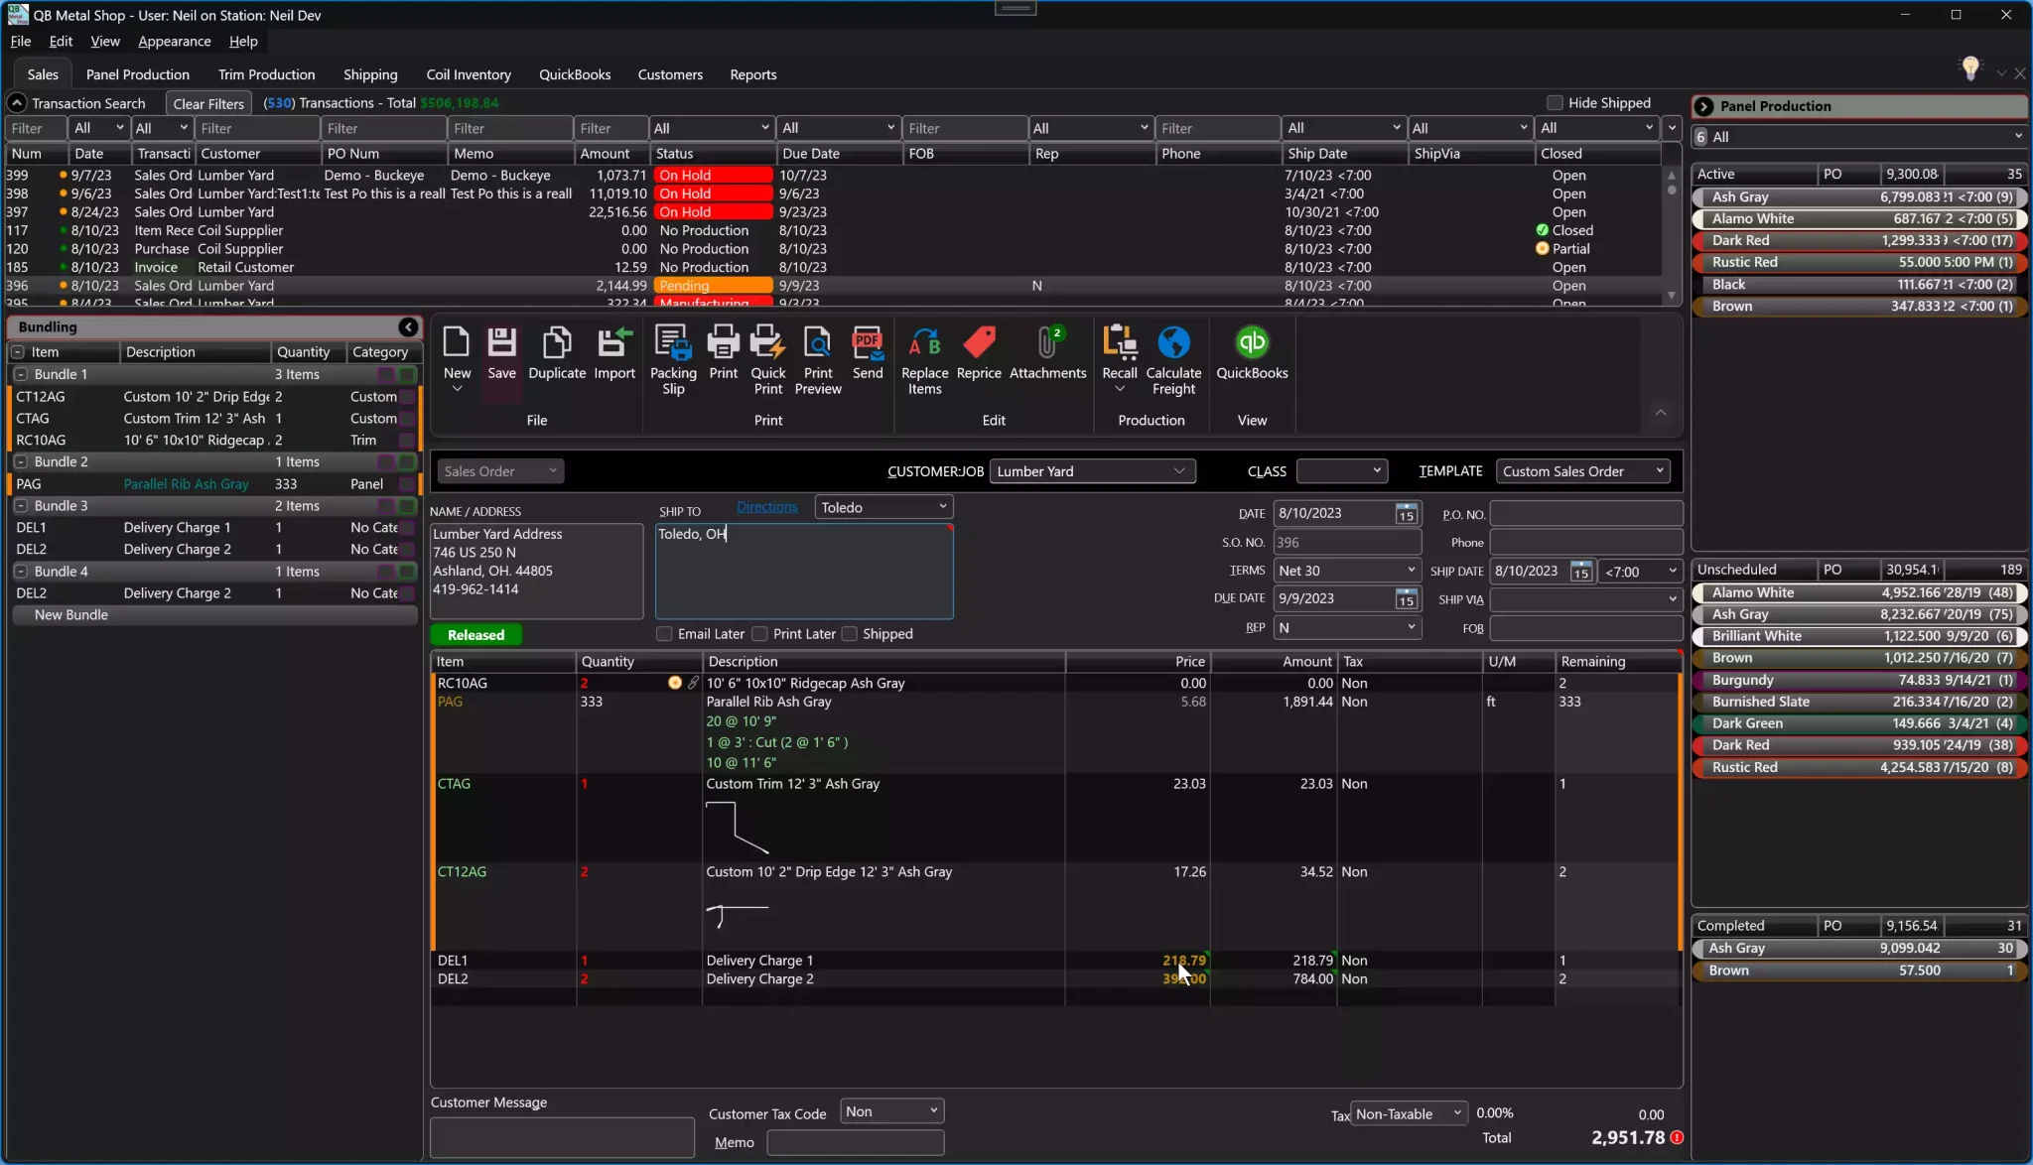Open Attachments paperclip icon
Image resolution: width=2033 pixels, height=1165 pixels.
(1047, 344)
